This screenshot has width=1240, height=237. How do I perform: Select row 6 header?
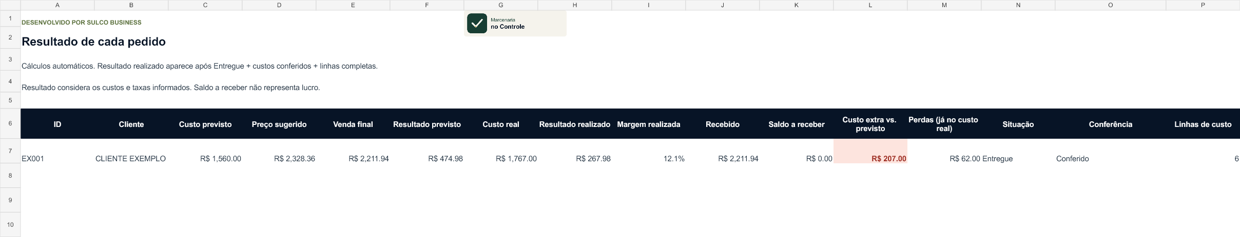pos(10,123)
